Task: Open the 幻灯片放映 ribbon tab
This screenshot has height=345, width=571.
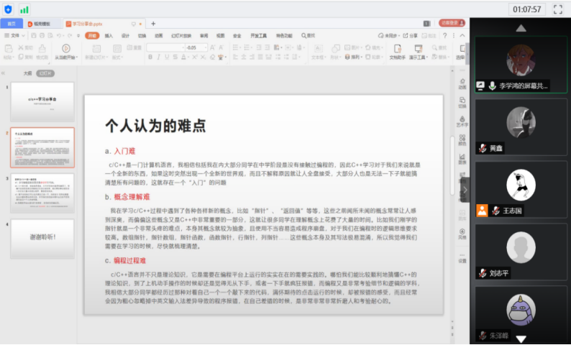Action: [180, 34]
